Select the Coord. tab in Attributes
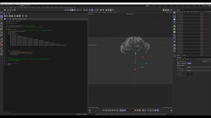 coord(184,63)
